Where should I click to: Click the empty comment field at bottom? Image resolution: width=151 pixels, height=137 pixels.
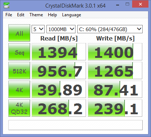click(x=75, y=125)
